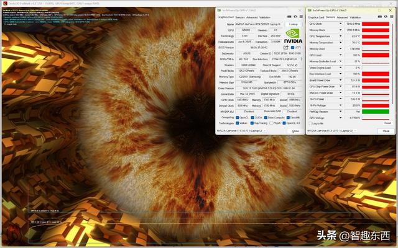Select Graphics Card tab in Graphics Card window

pos(225,17)
